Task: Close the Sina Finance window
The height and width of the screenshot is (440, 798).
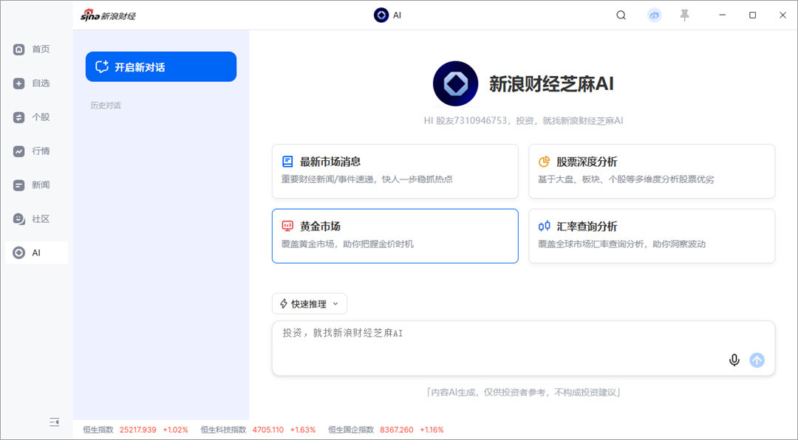Action: pyautogui.click(x=782, y=16)
